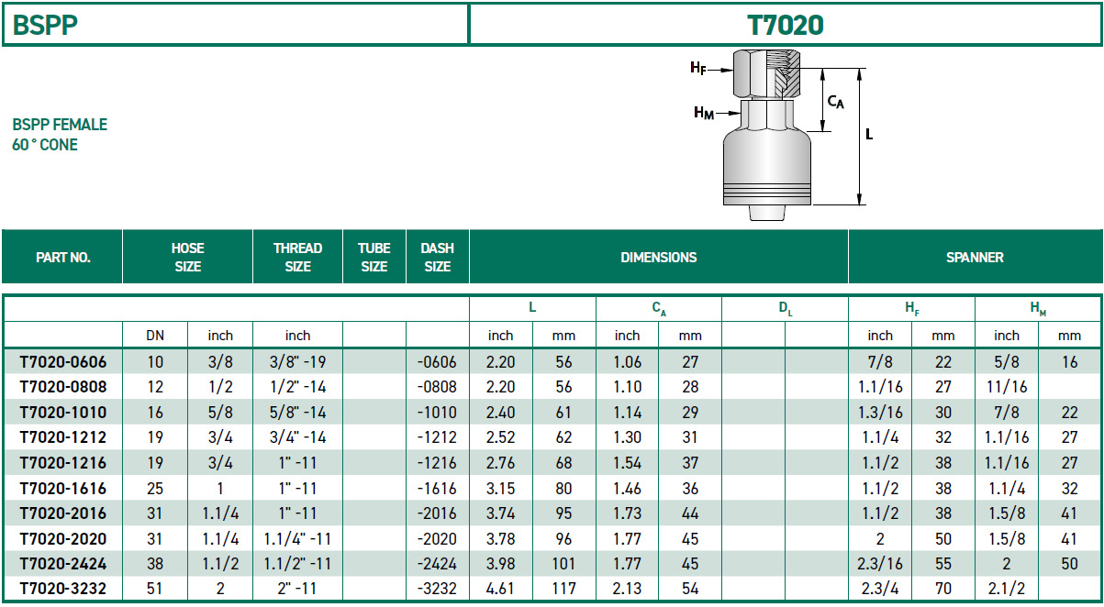Click hose size 5/8 inch
1104x607 pixels.
point(220,413)
